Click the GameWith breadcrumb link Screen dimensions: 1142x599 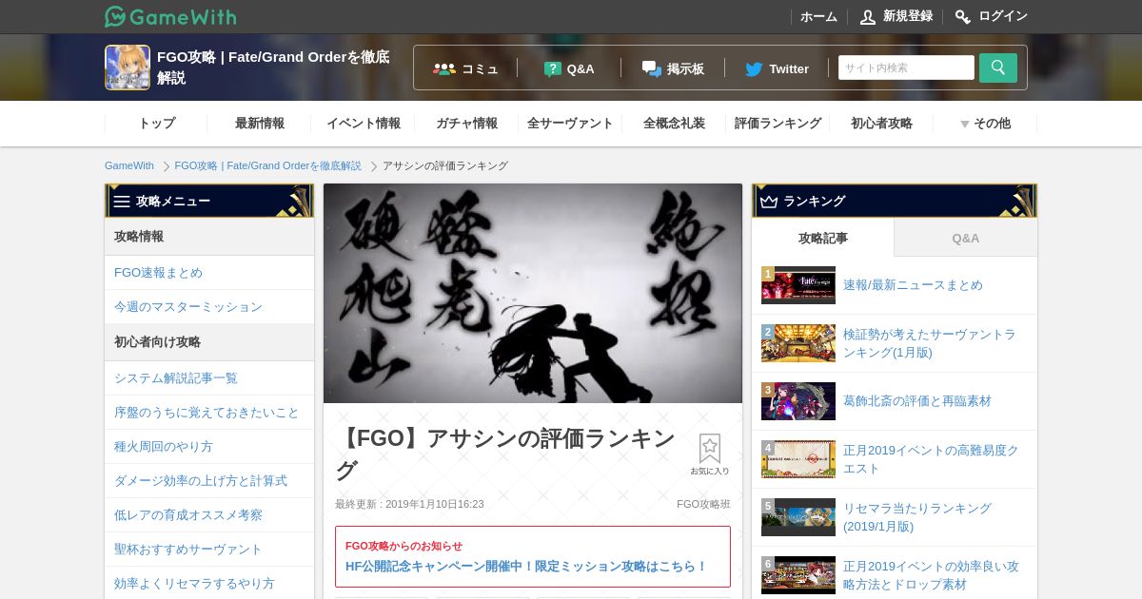click(x=129, y=165)
